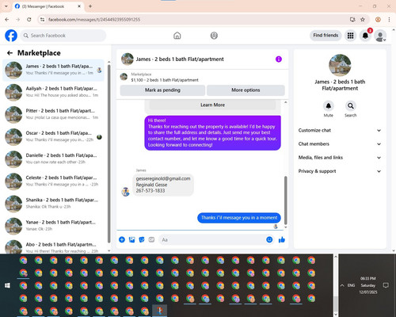This screenshot has height=317, width=396.
Task: Click the ENG language indicator
Action: pos(351,285)
